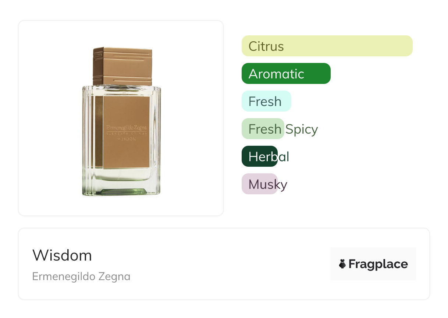Click the Fragplace wordmark text
448x318 pixels.
378,264
